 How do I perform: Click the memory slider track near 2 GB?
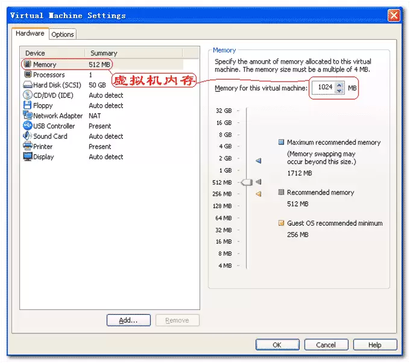tap(247, 158)
